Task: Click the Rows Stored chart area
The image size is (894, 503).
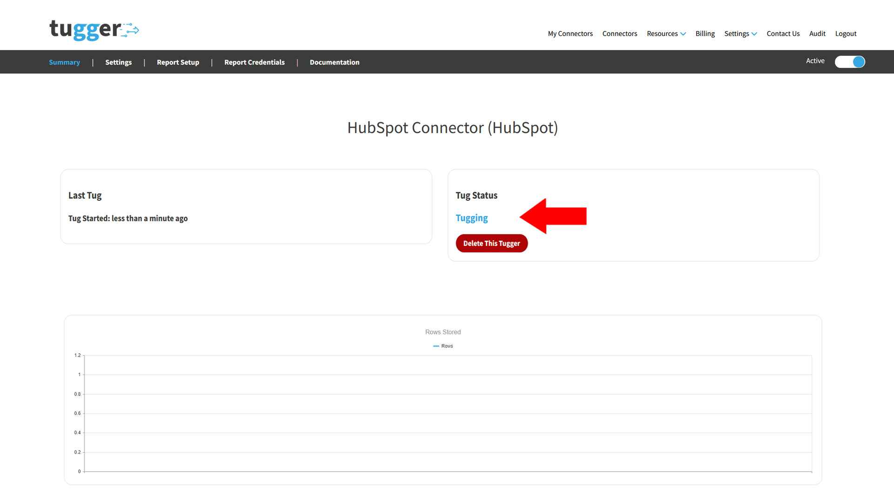Action: pyautogui.click(x=447, y=414)
